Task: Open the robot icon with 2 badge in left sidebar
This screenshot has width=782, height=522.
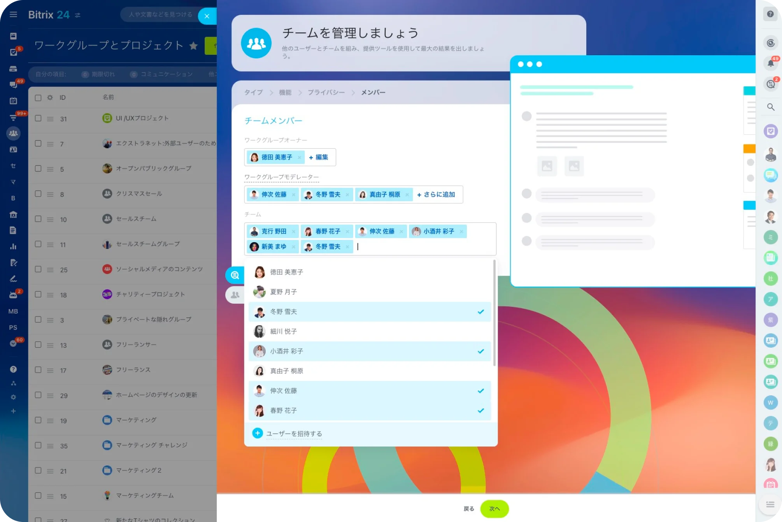Action: [13, 295]
